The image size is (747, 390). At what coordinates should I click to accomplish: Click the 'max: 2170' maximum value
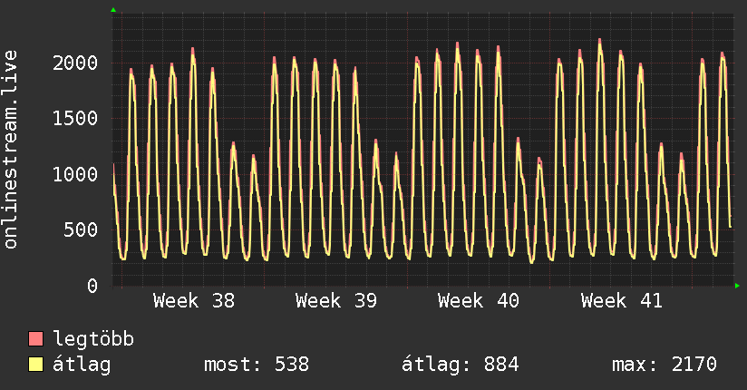click(x=665, y=365)
